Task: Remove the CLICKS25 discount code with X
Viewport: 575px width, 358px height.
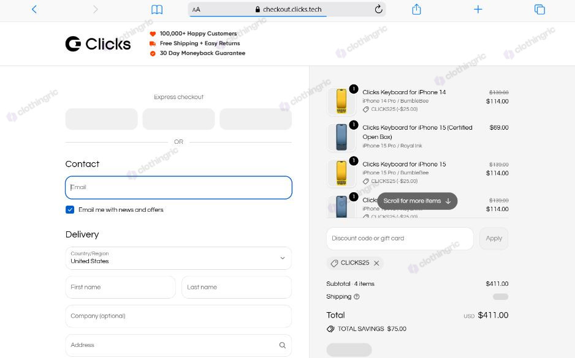Action: (x=376, y=263)
